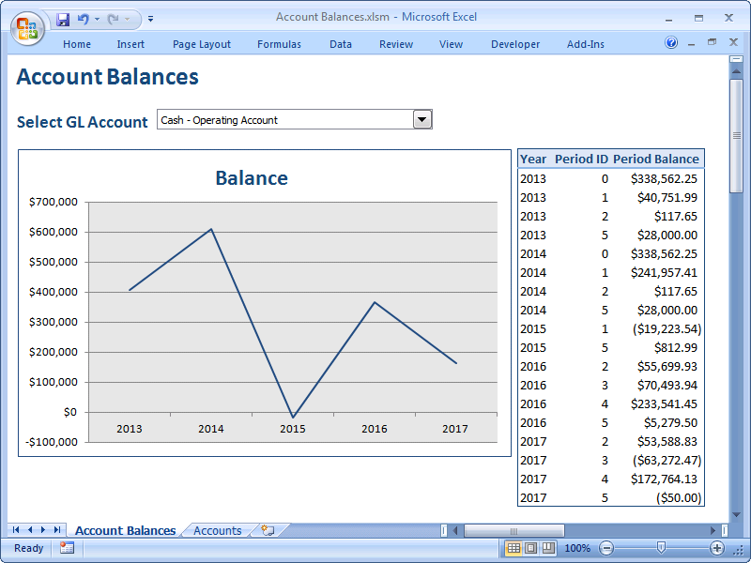The height and width of the screenshot is (563, 751).
Task: Jump to the last sheet tab
Action: point(58,530)
